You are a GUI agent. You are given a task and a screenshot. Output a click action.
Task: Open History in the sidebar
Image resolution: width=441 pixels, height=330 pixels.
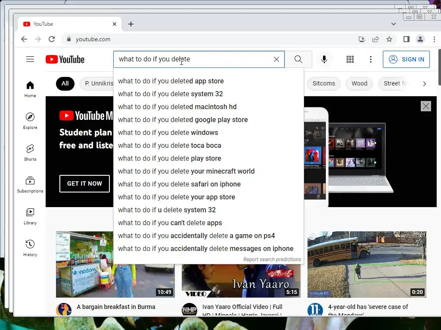point(30,248)
